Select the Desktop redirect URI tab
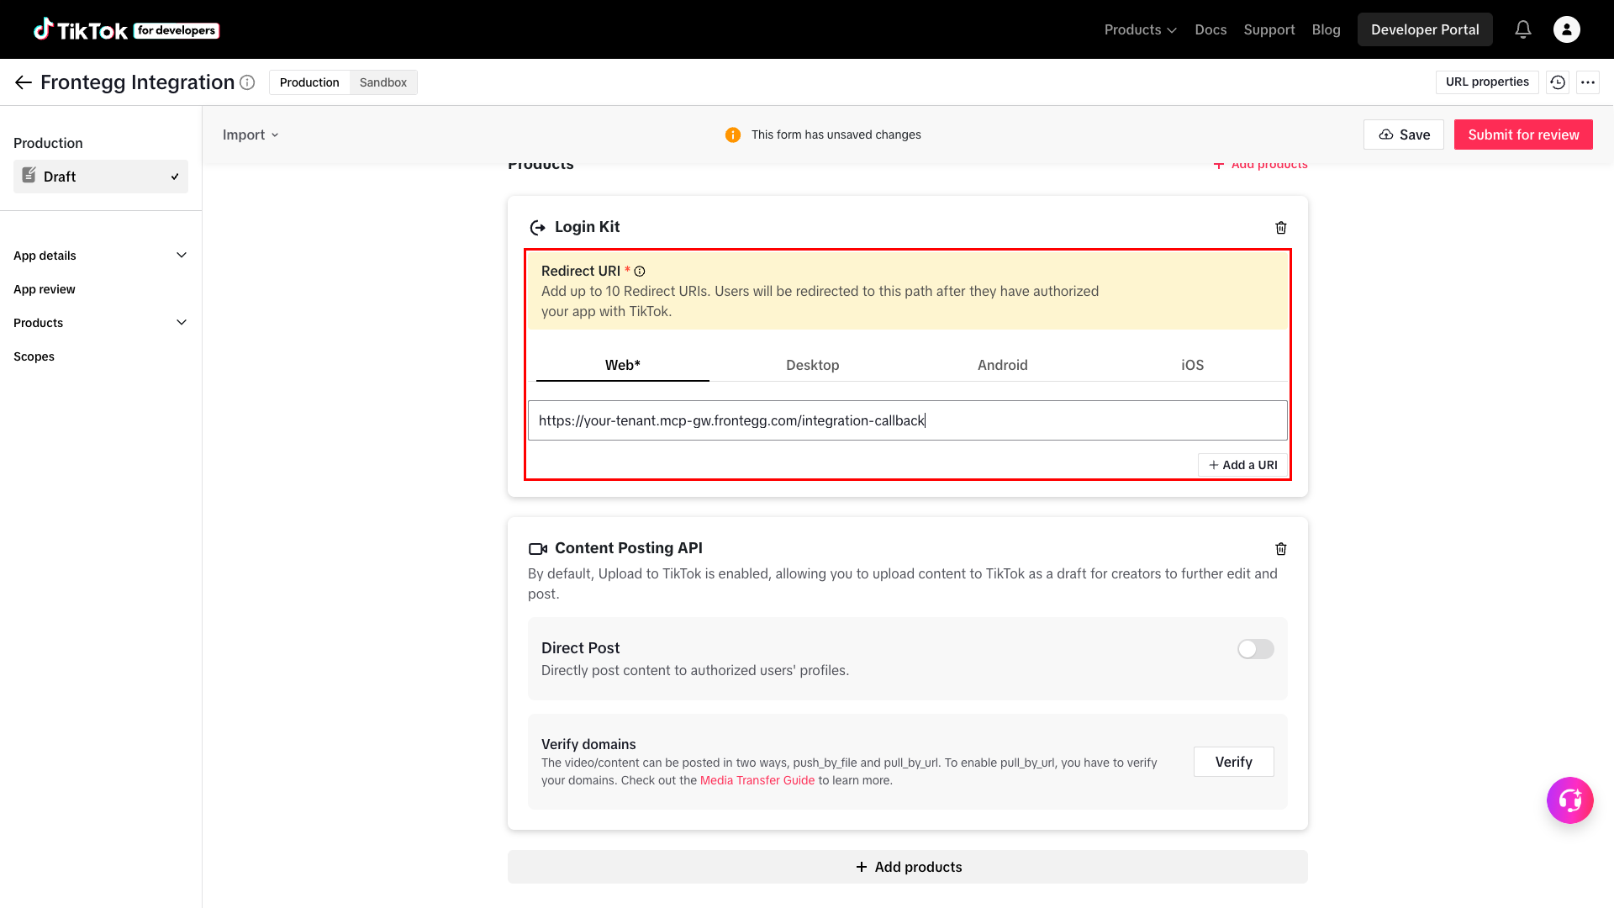 coord(813,365)
